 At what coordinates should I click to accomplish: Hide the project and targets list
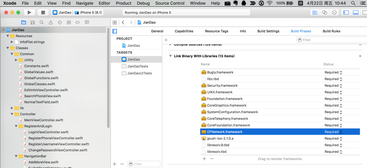[x=115, y=31]
